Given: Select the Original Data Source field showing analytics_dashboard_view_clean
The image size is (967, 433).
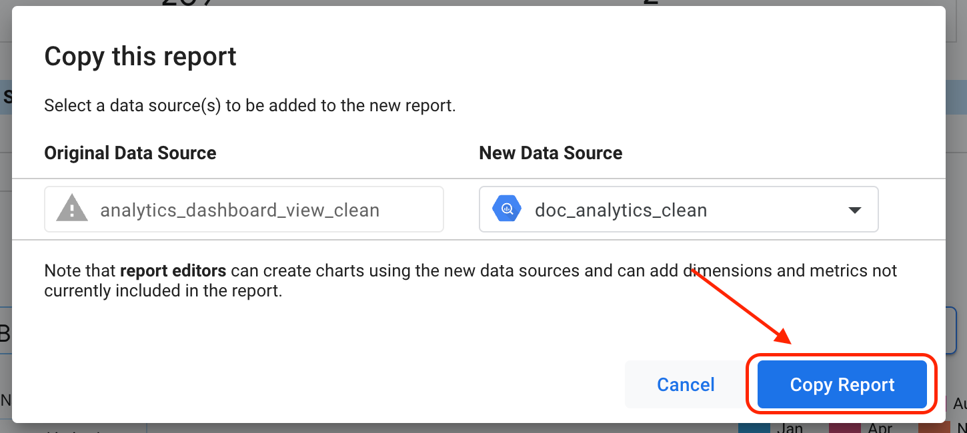Looking at the screenshot, I should [x=243, y=209].
